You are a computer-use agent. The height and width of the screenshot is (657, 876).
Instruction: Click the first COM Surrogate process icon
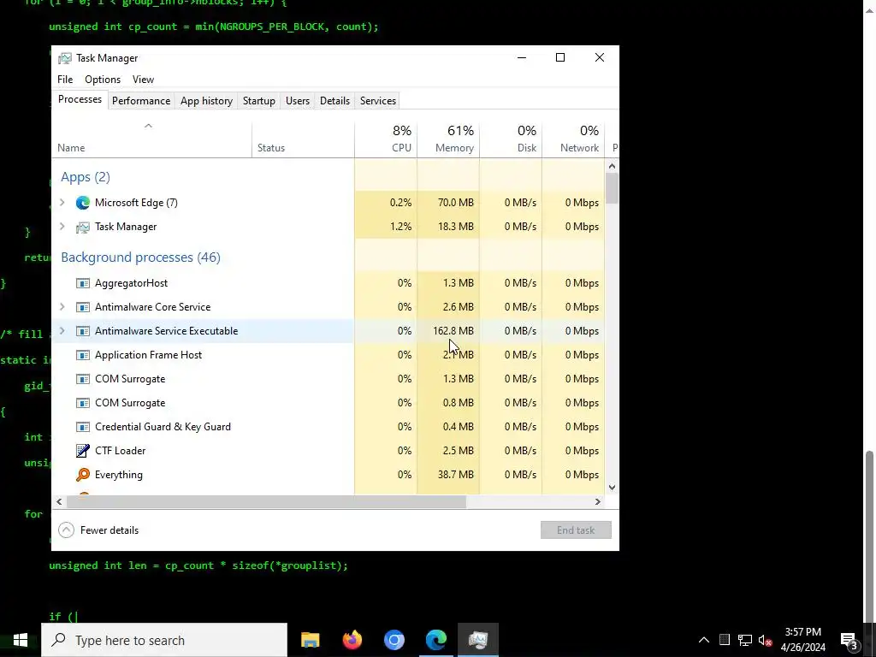pos(83,379)
